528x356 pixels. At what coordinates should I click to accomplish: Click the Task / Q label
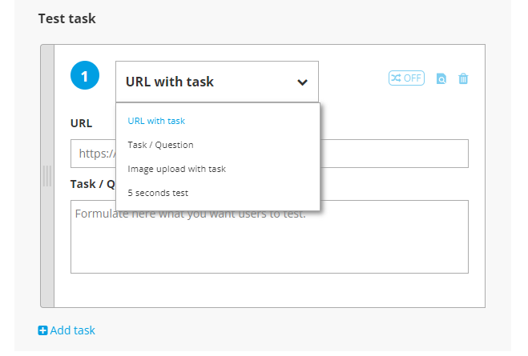tap(93, 184)
